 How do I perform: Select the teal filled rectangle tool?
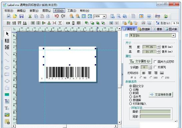[7, 95]
